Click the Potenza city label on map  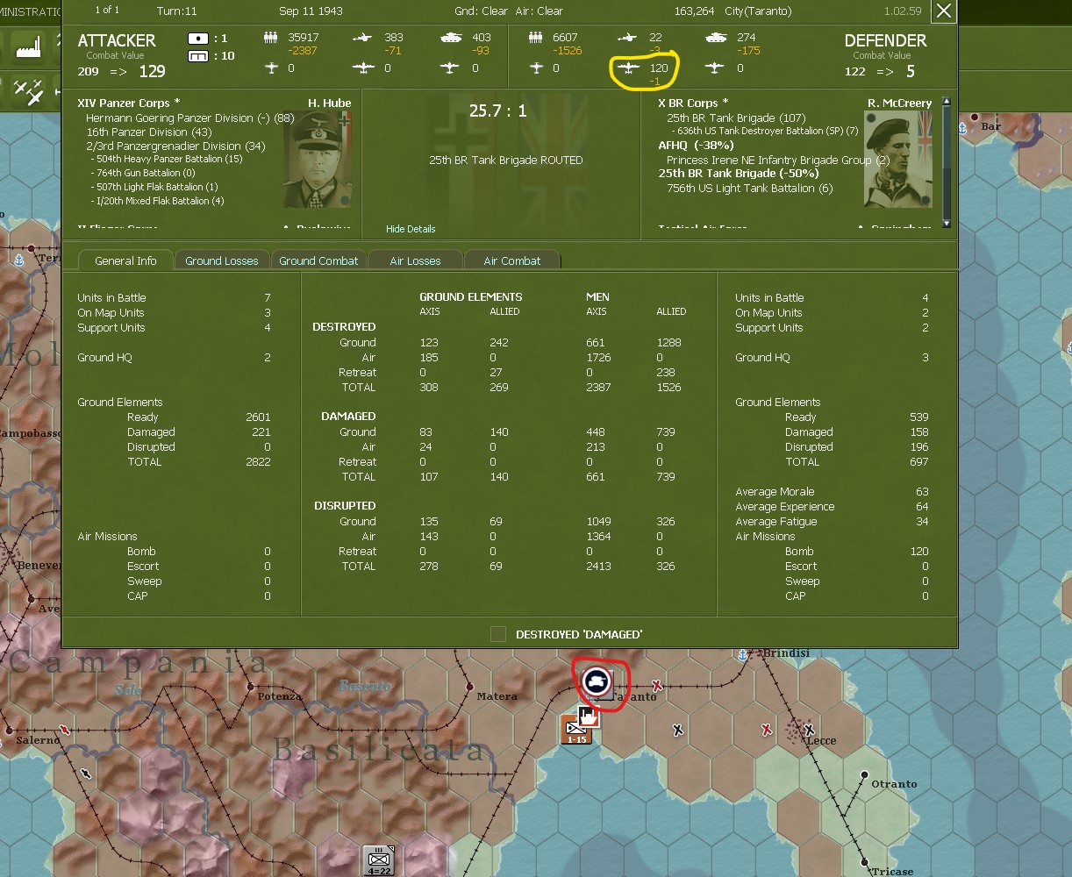[x=279, y=696]
